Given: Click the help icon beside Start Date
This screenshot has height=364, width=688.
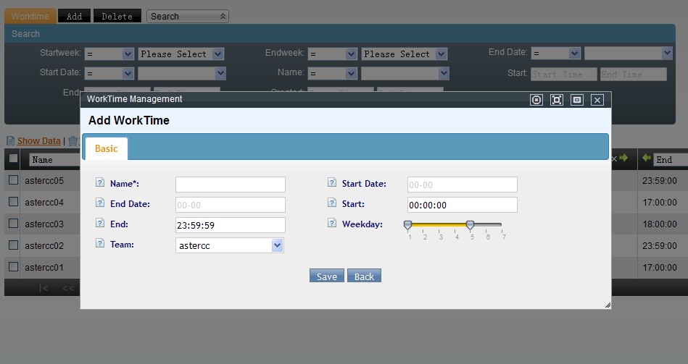Looking at the screenshot, I should [332, 184].
